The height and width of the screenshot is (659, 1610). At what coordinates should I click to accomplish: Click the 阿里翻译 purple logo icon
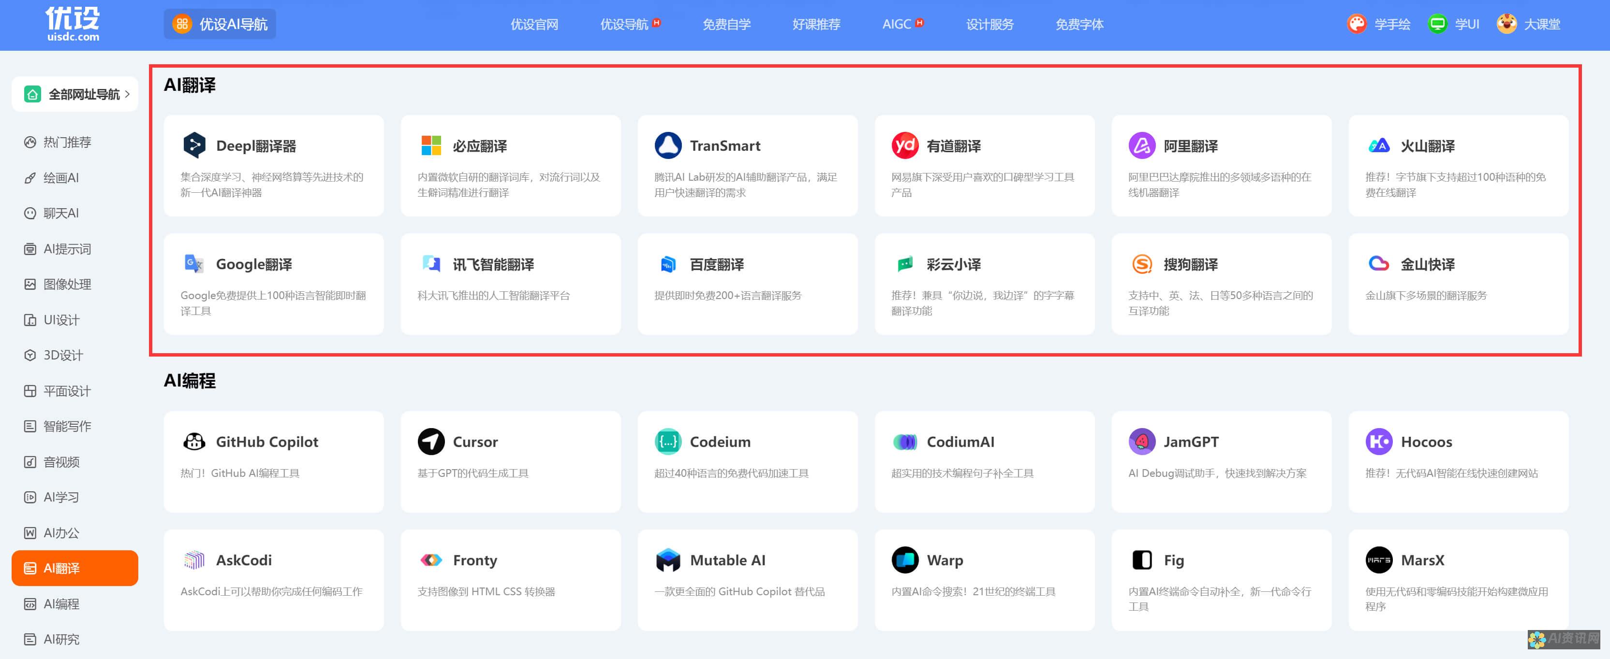click(x=1141, y=145)
